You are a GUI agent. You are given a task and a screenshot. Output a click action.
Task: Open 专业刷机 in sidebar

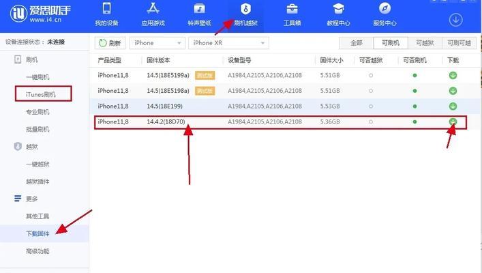tap(37, 112)
